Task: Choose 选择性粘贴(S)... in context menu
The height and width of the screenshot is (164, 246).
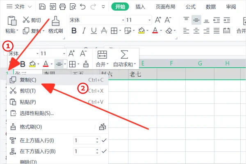Action: [x=57, y=113]
